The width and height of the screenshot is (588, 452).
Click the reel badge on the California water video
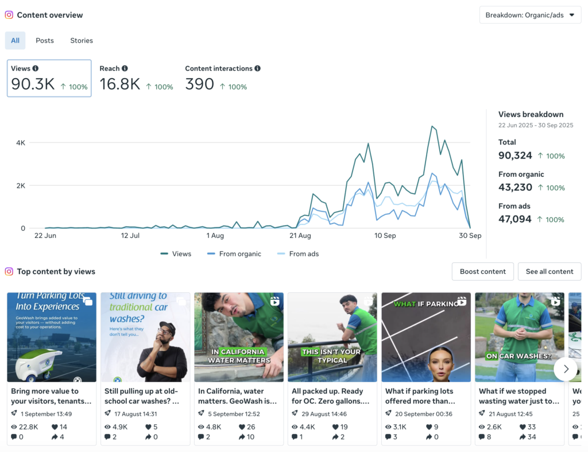tap(275, 300)
